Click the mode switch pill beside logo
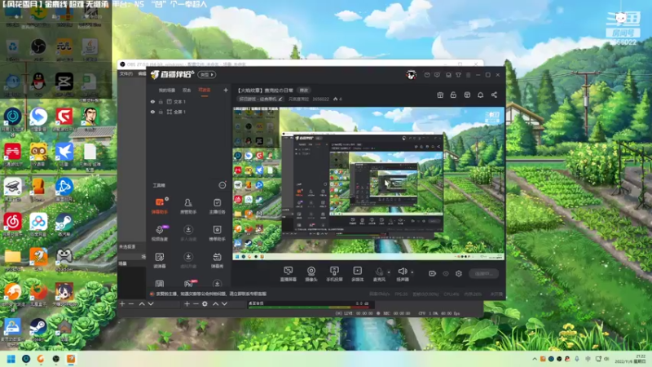Viewport: 652px width, 367px height. (x=207, y=74)
